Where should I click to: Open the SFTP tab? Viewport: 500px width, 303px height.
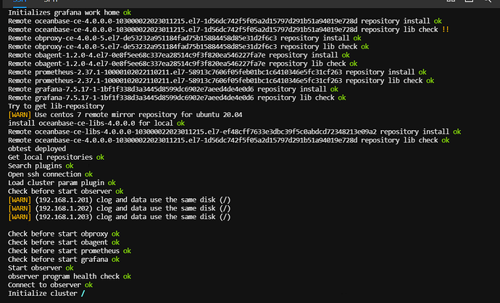(51, 1)
